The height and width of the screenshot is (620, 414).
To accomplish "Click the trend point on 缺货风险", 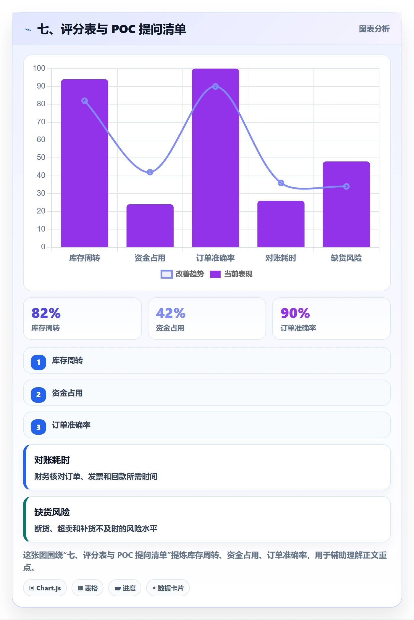I will 346,187.
